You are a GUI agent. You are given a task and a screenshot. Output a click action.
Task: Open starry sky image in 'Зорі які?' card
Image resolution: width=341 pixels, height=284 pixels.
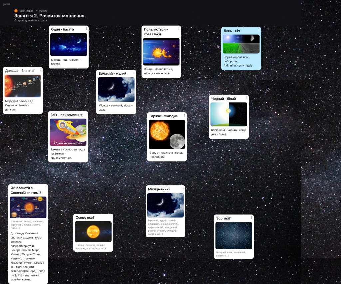[x=234, y=236]
